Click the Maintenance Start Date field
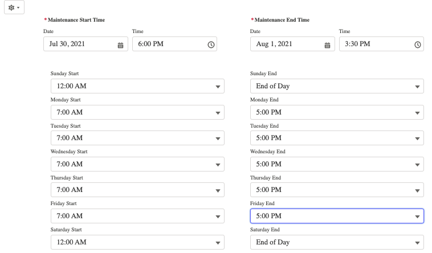The width and height of the screenshot is (432, 253). [80, 44]
